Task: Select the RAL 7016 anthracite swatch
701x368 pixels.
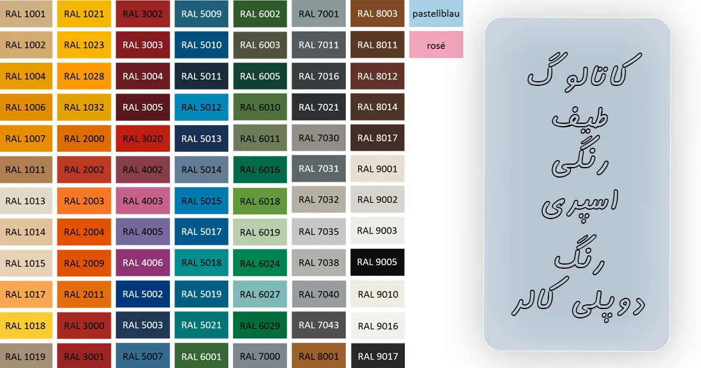Action: [x=319, y=76]
